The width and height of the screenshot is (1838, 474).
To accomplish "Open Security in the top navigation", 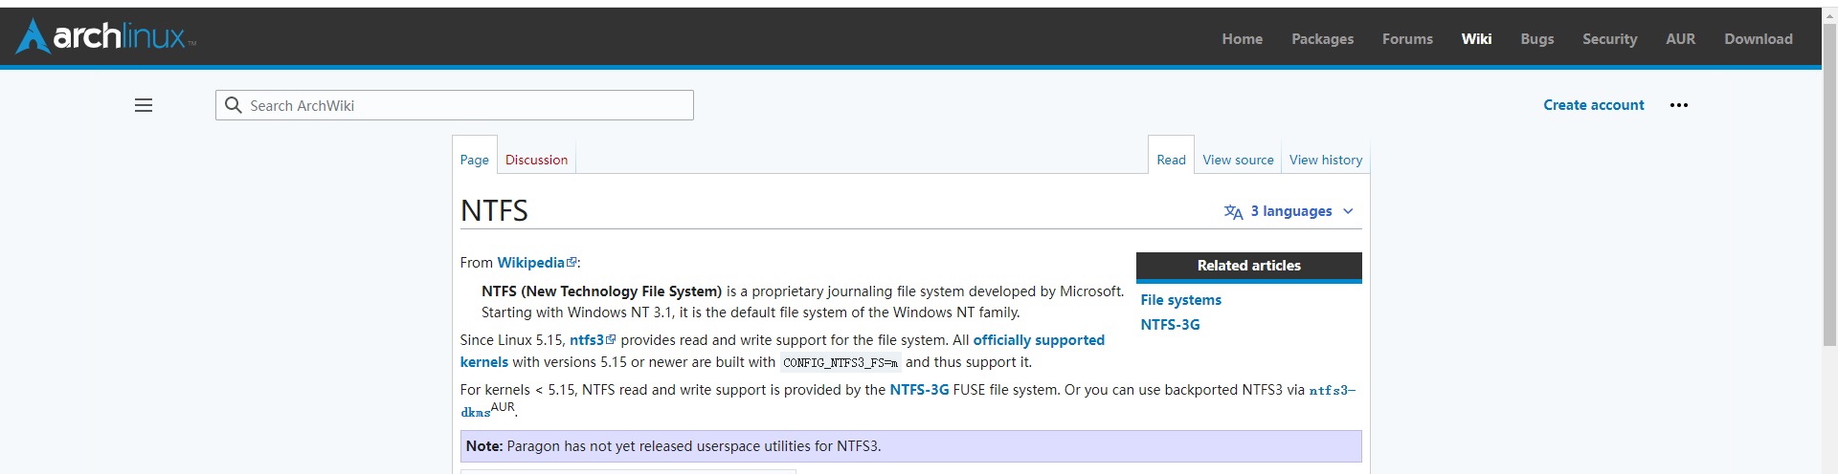I will tap(1609, 39).
